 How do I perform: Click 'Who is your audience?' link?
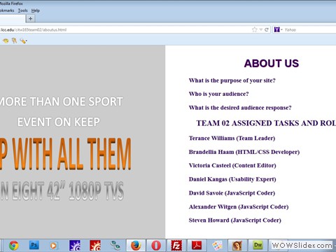point(218,94)
